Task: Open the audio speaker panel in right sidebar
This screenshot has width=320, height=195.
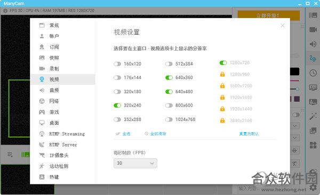Action: coord(313,44)
